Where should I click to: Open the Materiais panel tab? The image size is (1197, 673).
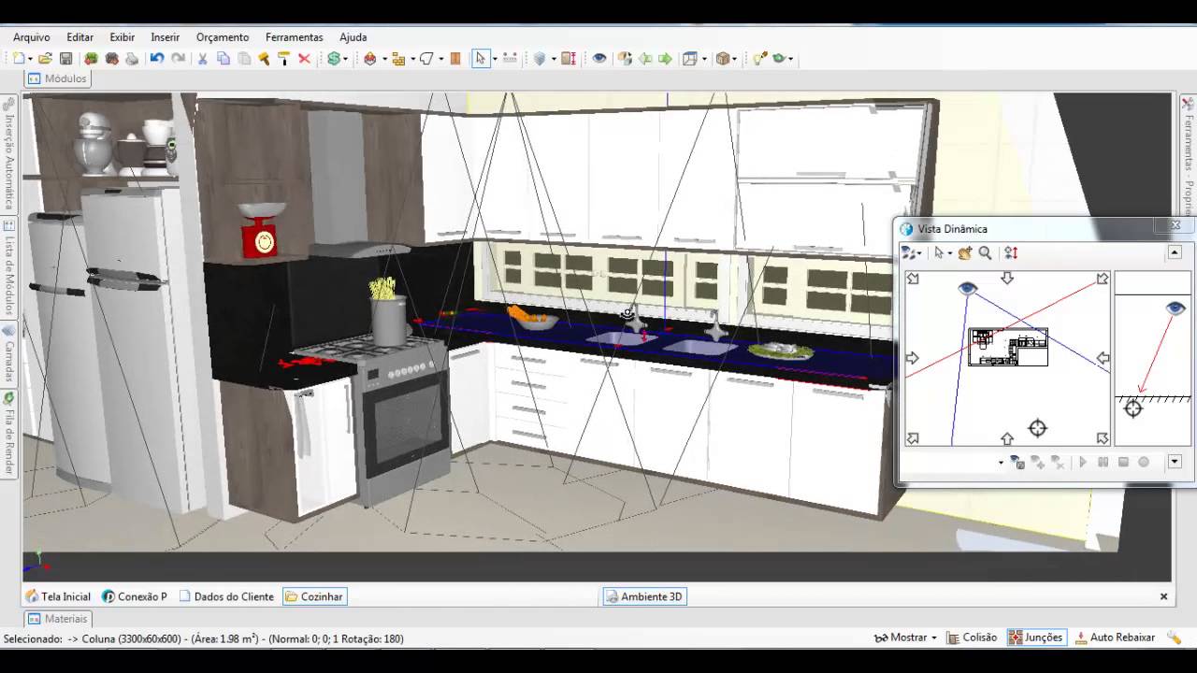point(57,619)
